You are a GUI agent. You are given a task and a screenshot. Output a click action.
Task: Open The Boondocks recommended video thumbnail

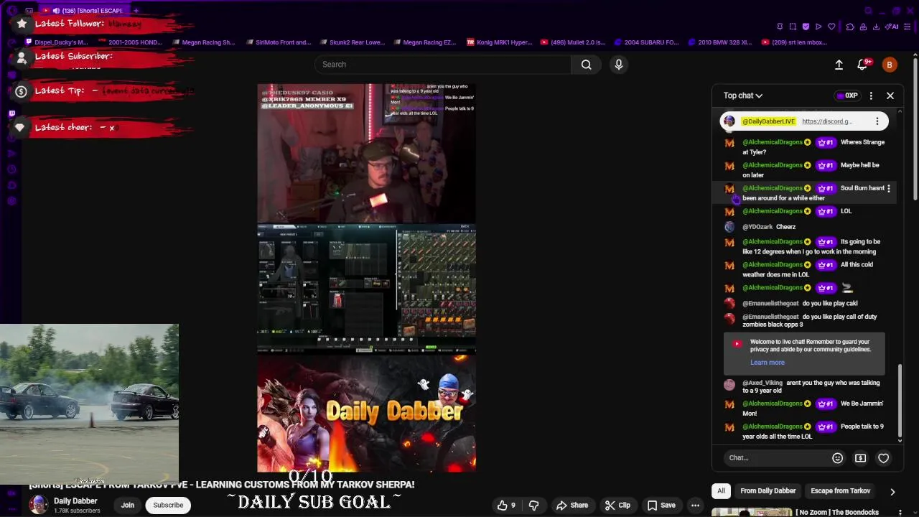click(752, 513)
